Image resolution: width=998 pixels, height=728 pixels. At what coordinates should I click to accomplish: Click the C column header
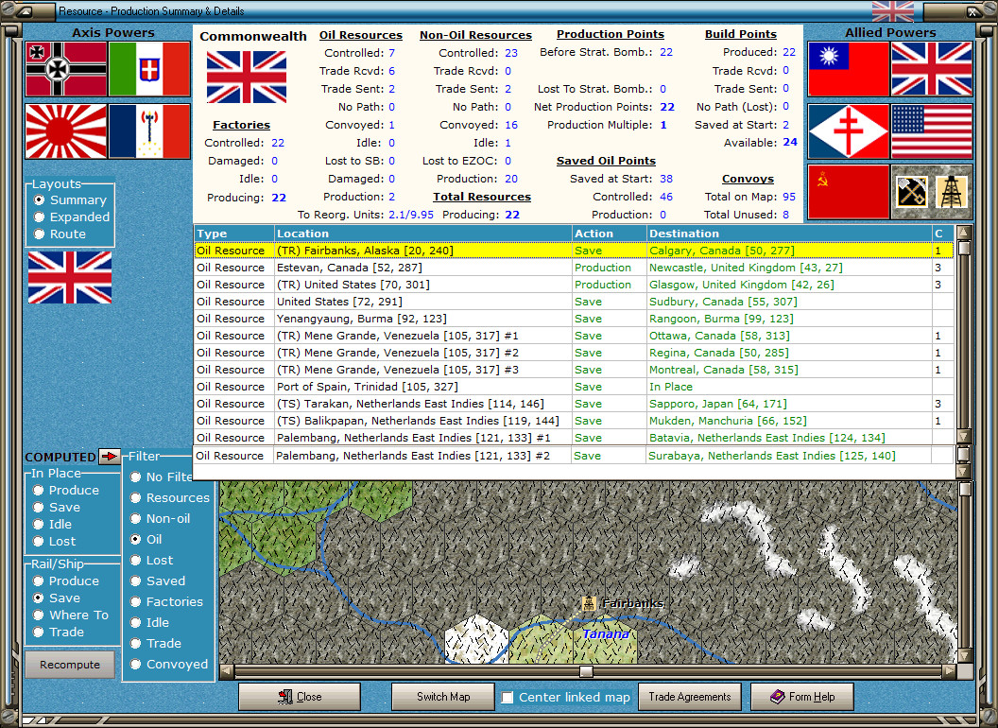tap(943, 234)
